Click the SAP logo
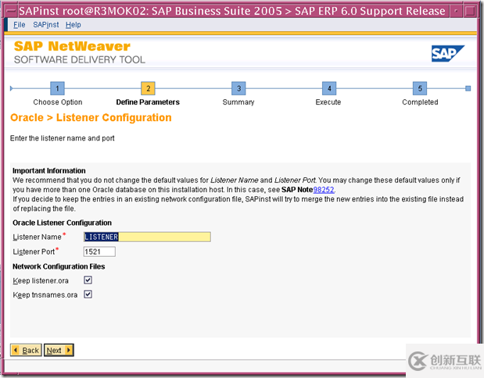 447,54
